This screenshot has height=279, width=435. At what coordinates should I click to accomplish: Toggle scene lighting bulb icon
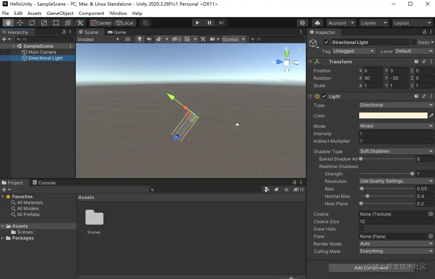coord(140,39)
